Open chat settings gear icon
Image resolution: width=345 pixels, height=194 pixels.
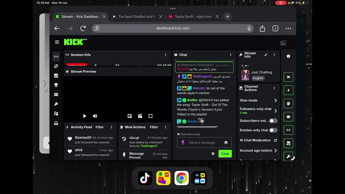tap(213, 154)
